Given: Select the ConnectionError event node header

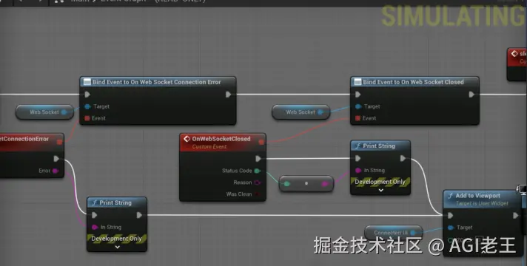Looking at the screenshot, I should (x=31, y=142).
